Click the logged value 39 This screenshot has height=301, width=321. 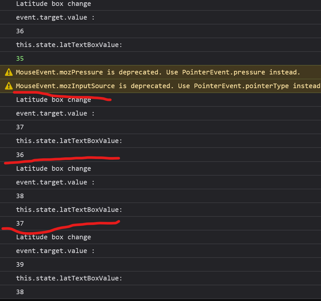coord(20,264)
